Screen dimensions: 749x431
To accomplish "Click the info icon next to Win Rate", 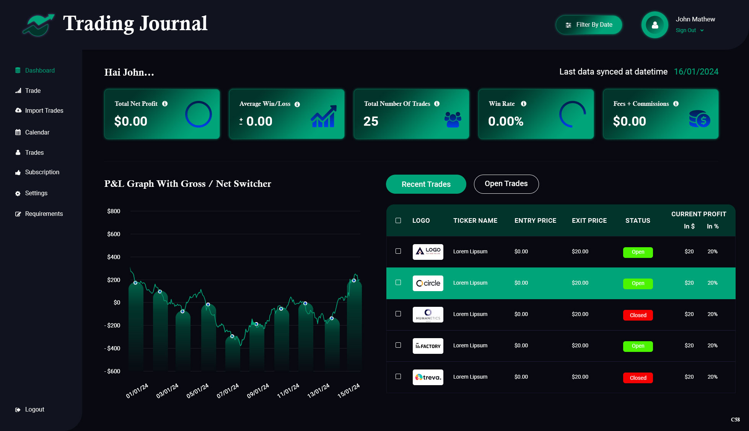I will [x=524, y=104].
